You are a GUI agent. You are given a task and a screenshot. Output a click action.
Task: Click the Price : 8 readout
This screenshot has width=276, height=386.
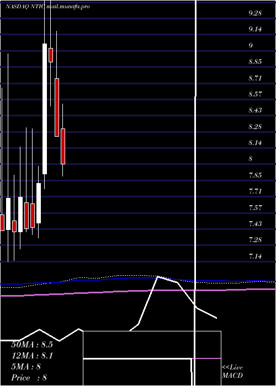tap(29, 378)
